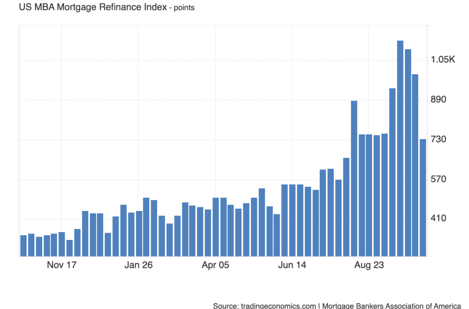Select the Apr 05 date label
The width and height of the screenshot is (469, 309).
(x=215, y=265)
